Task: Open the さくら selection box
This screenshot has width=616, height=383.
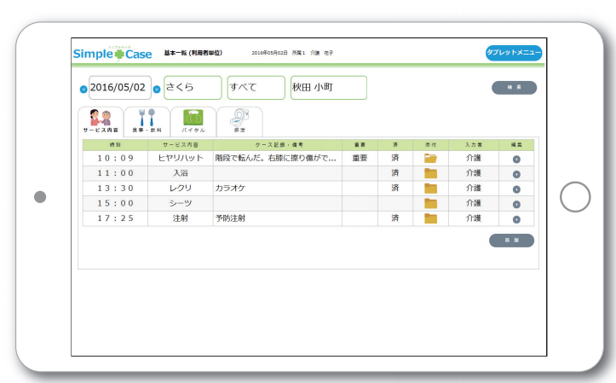Action: coord(193,88)
